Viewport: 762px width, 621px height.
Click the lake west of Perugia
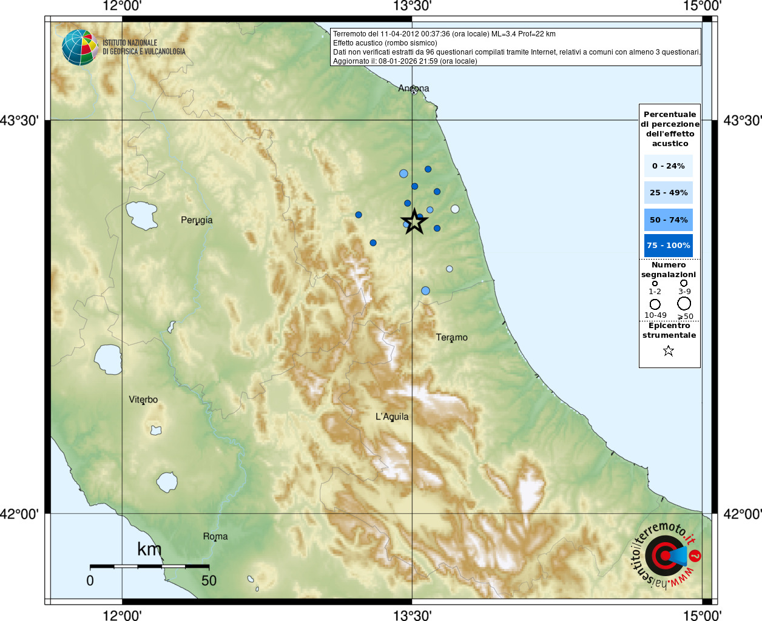pos(143,216)
